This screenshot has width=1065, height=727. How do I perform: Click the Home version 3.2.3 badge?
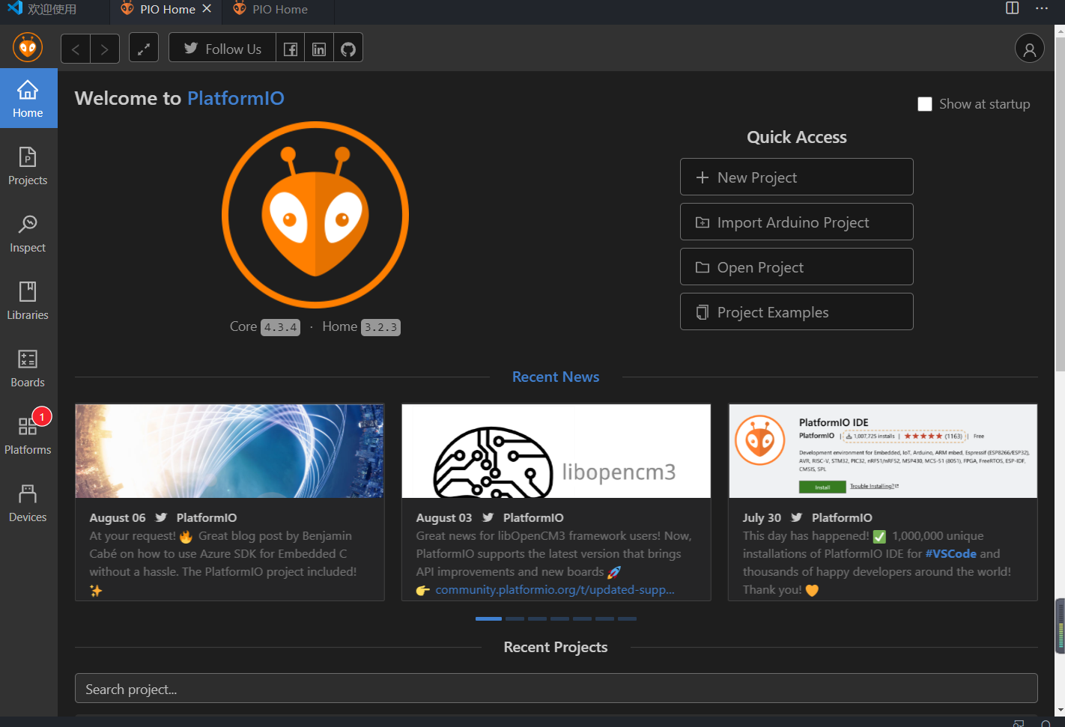(380, 327)
